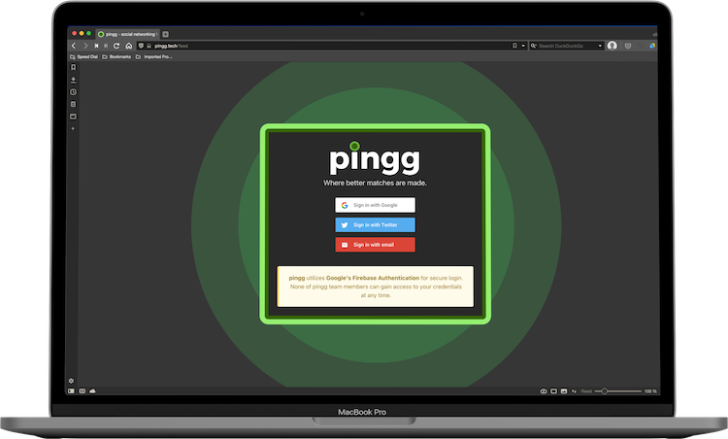Open the Imported Fro... bookmark folder
The image size is (728, 439).
tap(154, 56)
